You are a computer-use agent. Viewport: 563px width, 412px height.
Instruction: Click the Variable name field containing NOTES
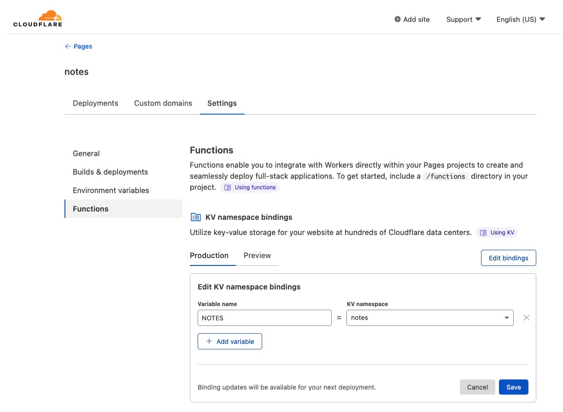tap(264, 318)
